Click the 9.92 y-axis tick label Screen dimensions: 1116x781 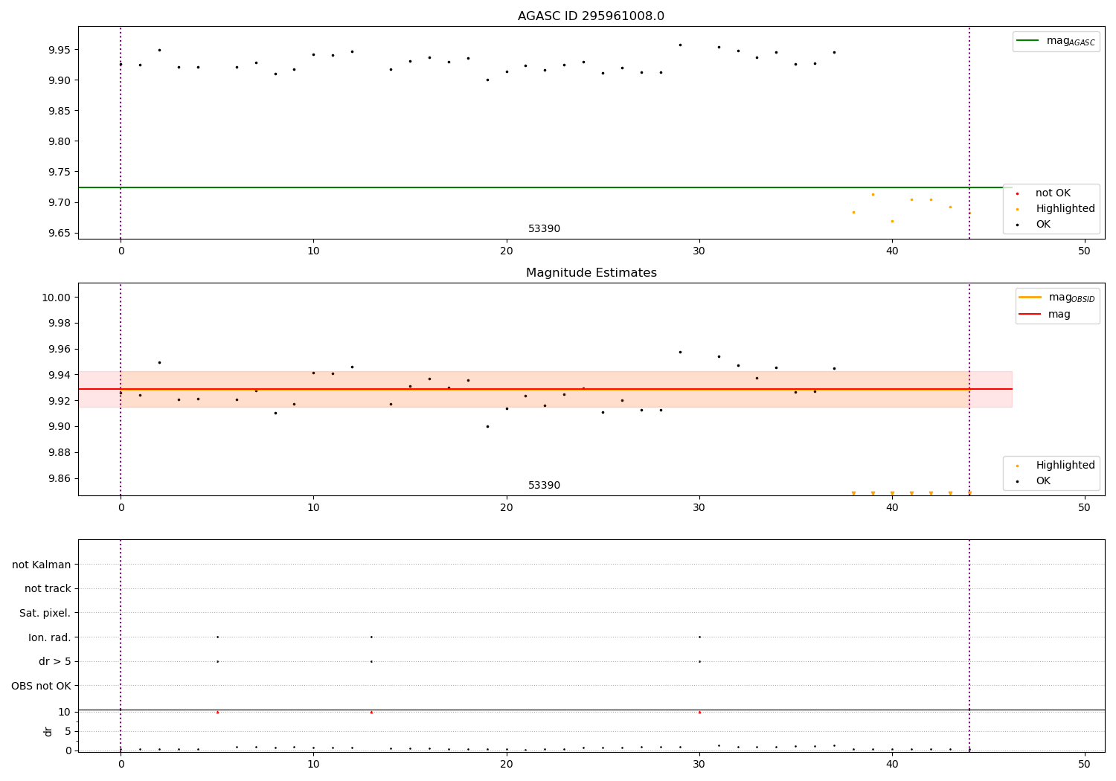pos(60,401)
